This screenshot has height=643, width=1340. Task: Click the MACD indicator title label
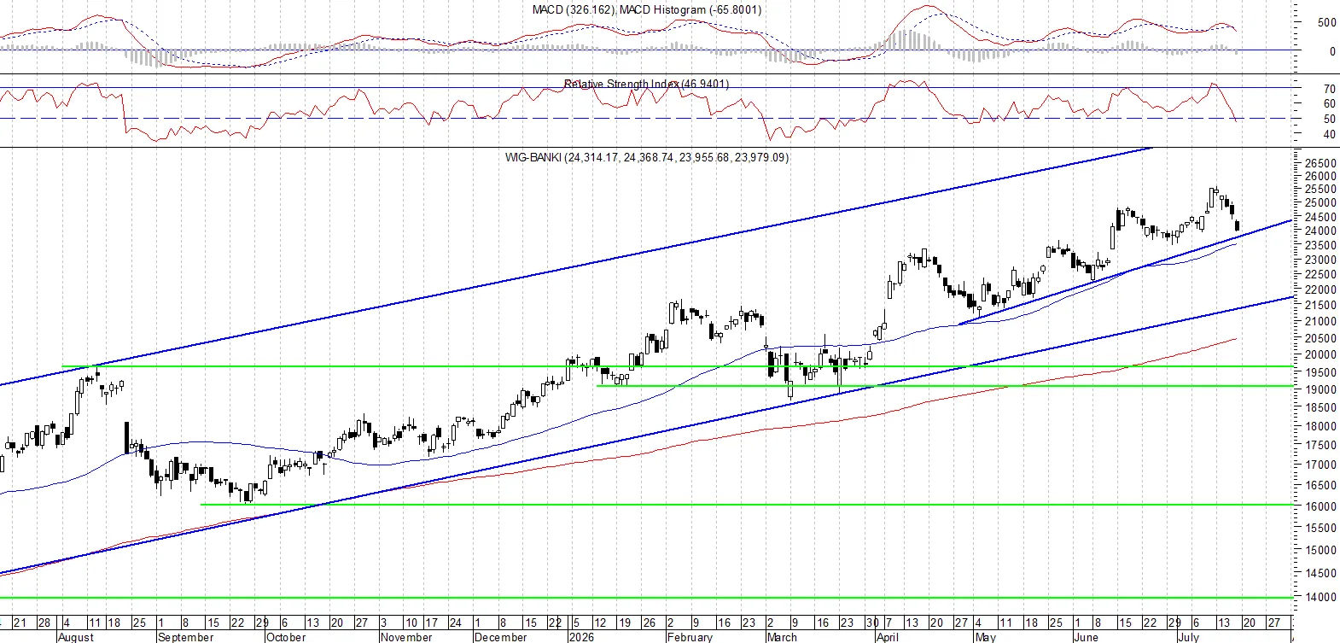646,9
